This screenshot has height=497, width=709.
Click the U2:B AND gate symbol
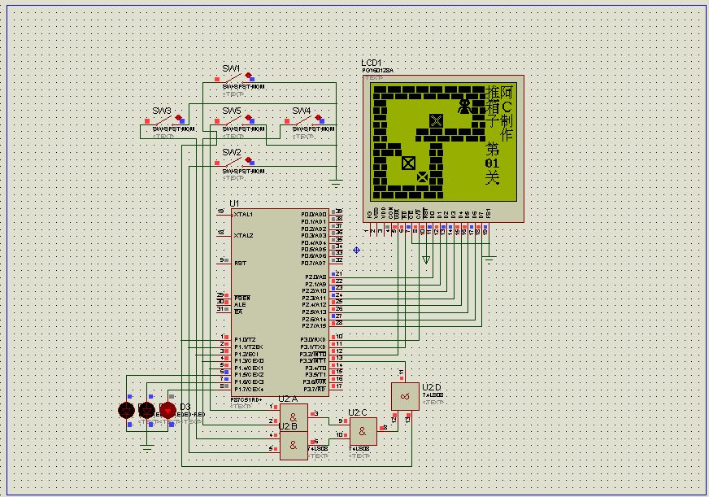tap(294, 446)
